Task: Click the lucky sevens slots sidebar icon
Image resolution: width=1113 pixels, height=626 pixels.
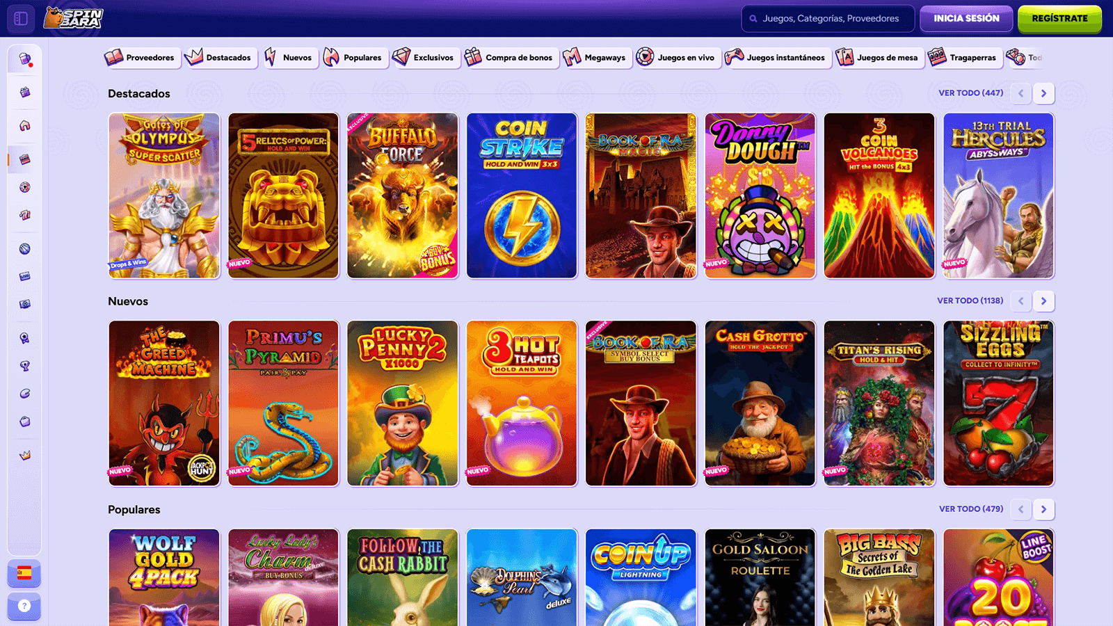Action: pyautogui.click(x=25, y=216)
